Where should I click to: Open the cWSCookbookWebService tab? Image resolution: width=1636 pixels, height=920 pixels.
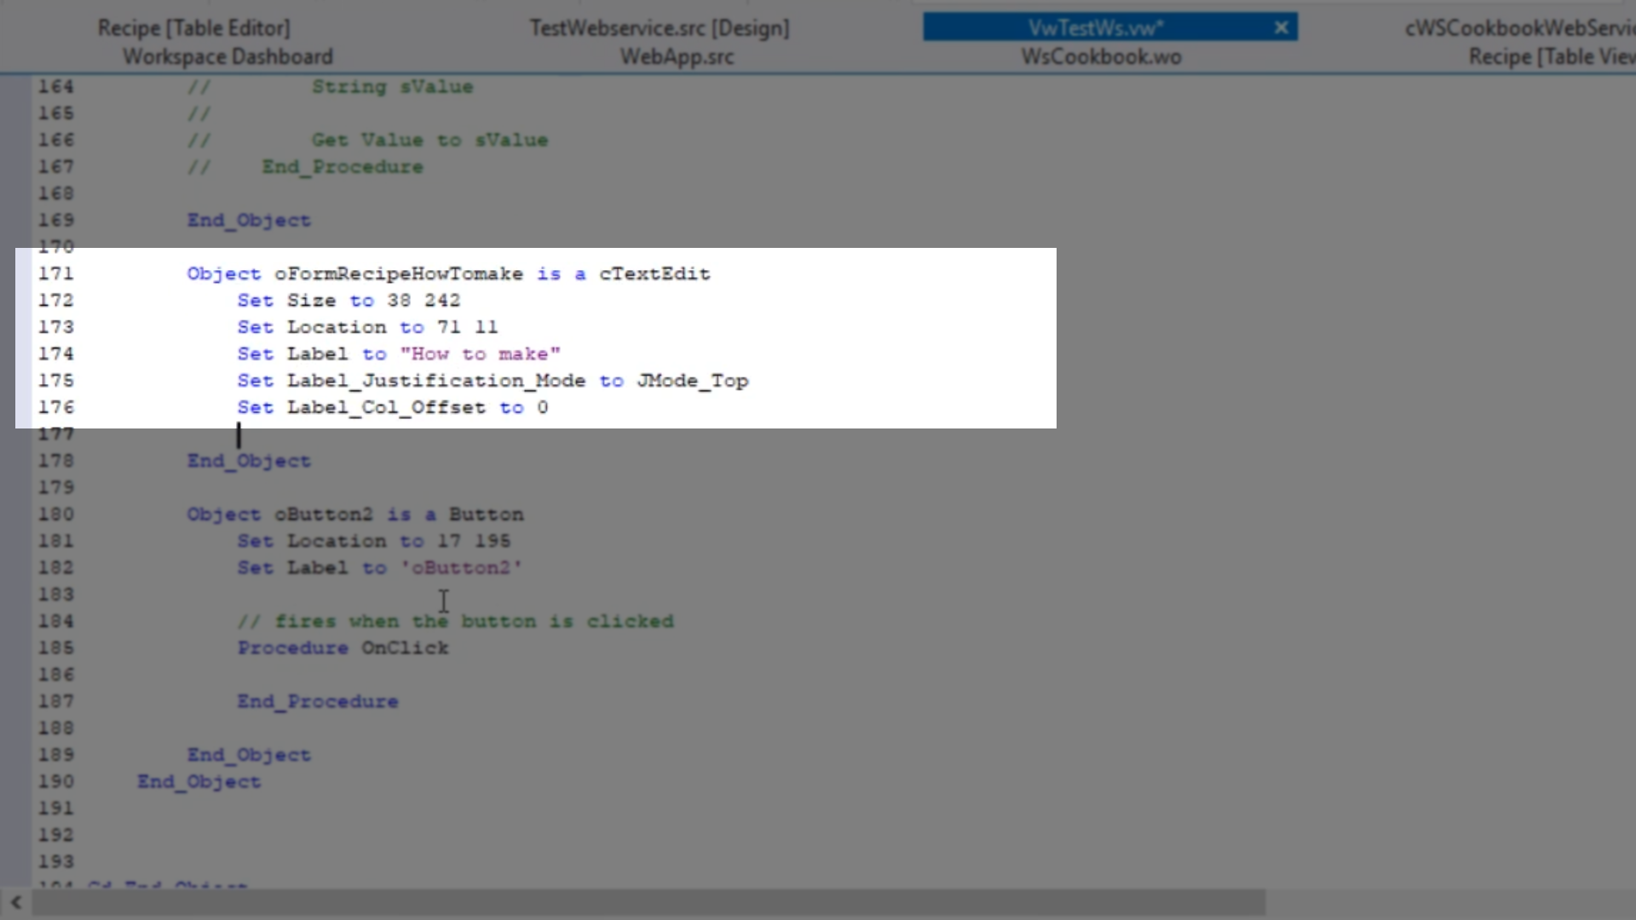(1518, 28)
